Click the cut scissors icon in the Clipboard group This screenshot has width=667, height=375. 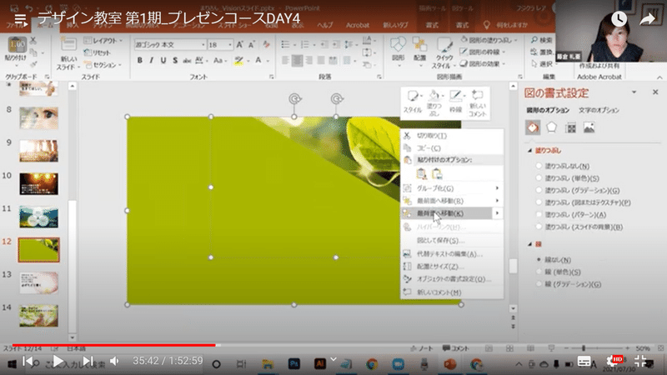pyautogui.click(x=33, y=41)
